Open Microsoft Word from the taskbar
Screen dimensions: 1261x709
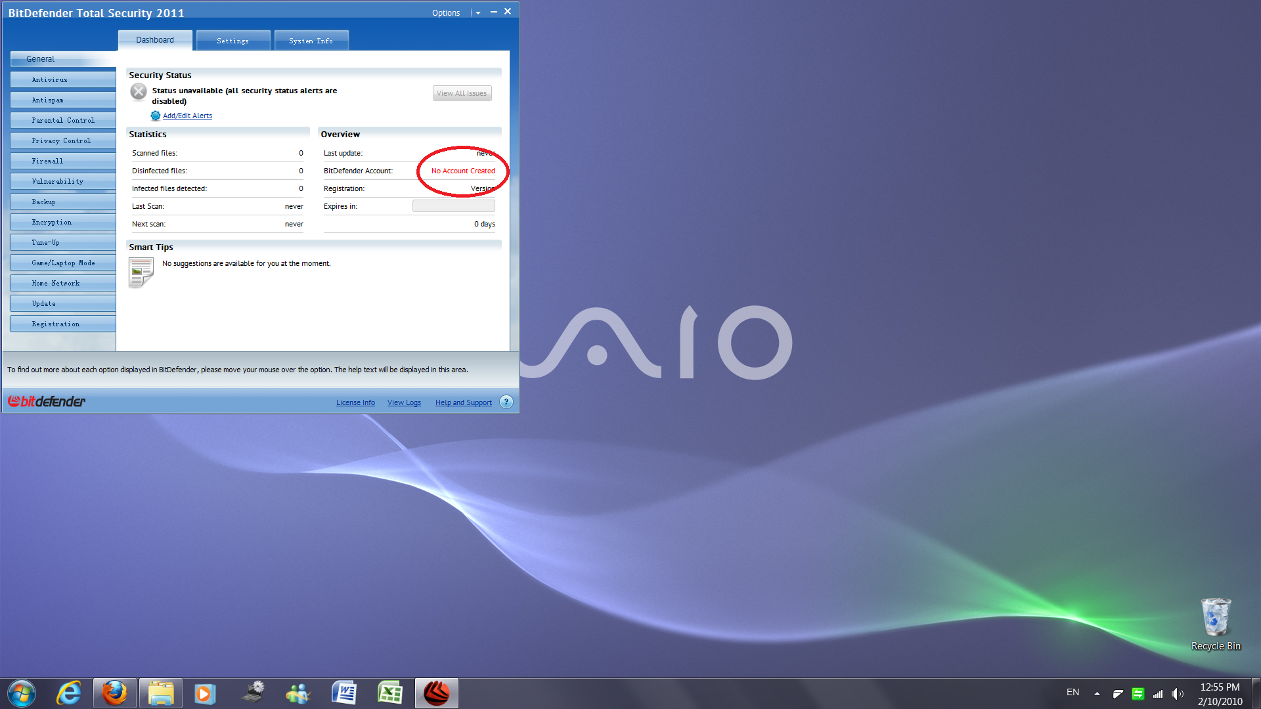coord(344,693)
